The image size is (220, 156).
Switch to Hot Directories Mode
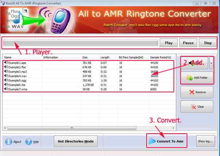pos(76,141)
